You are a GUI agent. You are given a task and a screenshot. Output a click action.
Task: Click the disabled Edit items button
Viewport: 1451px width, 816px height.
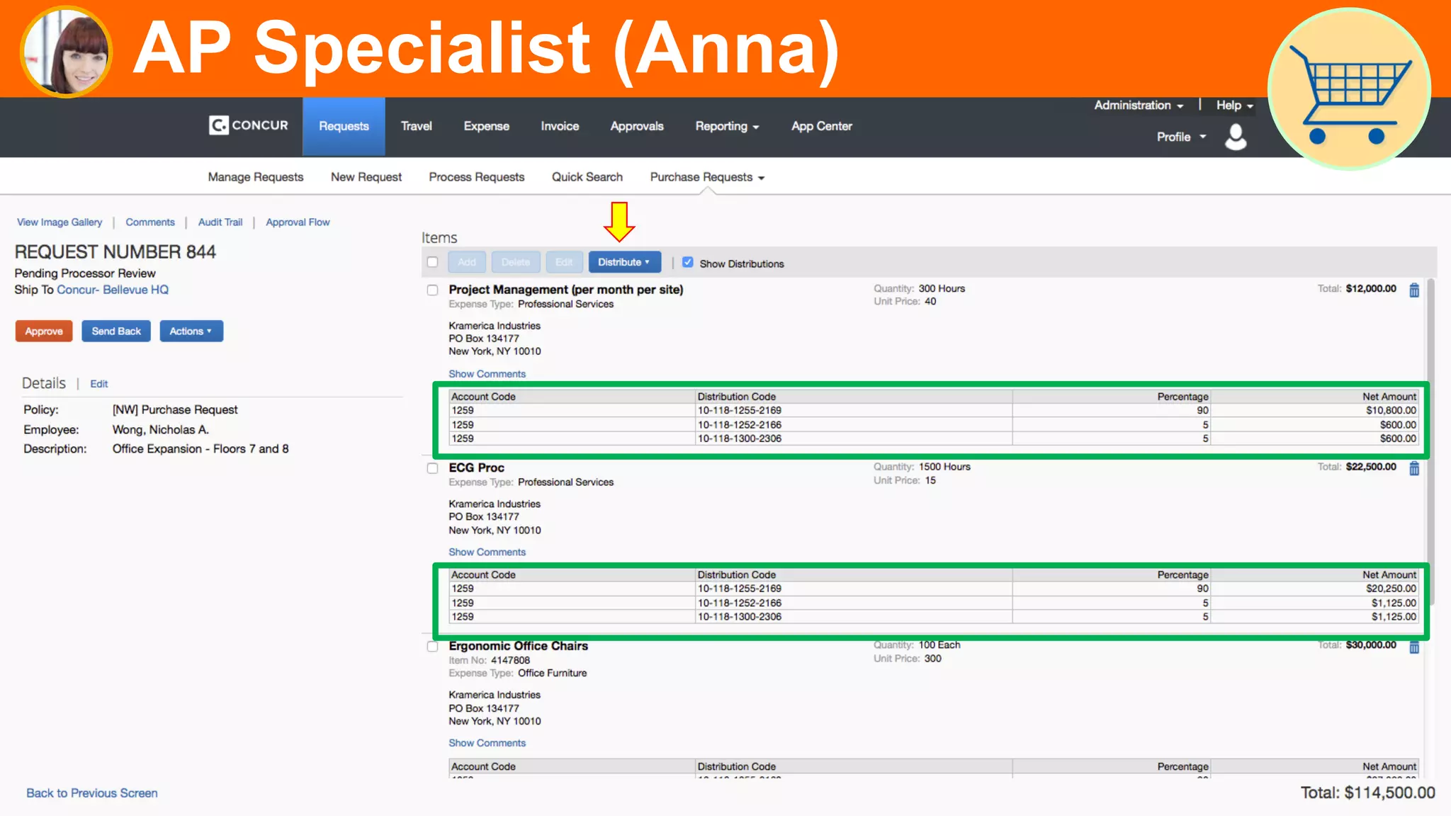click(x=564, y=262)
